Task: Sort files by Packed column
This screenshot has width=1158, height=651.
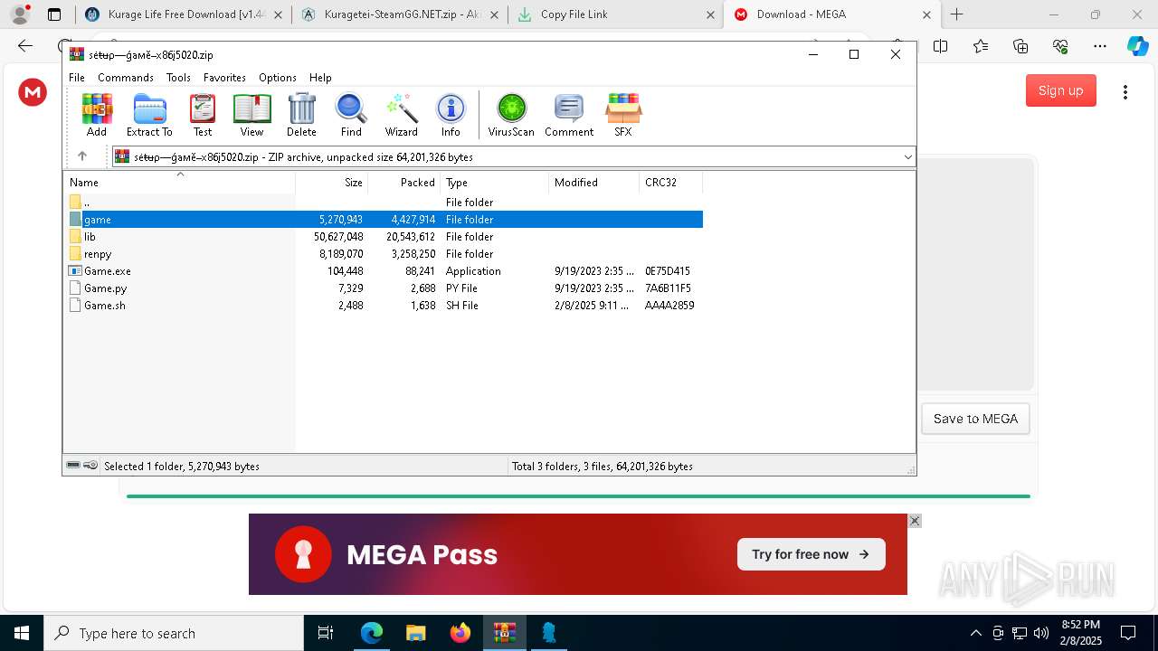Action: (404, 183)
